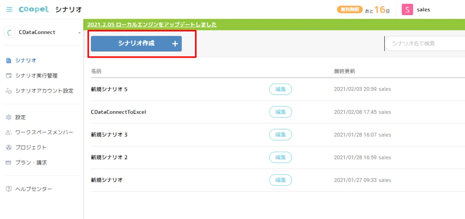Open the hamburger menu icon
465x219 pixels.
point(9,9)
